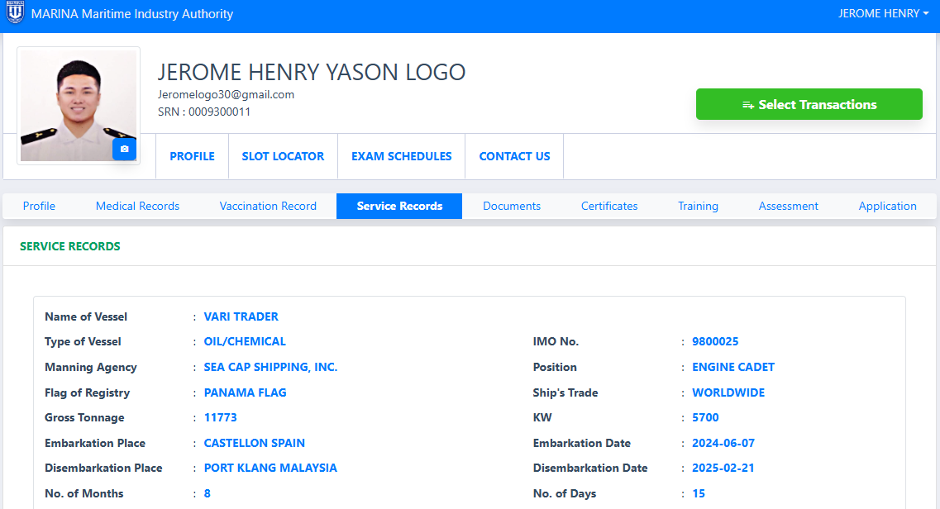Click PANAMA FLAG value
Viewport: 940px width, 509px height.
pyautogui.click(x=246, y=392)
